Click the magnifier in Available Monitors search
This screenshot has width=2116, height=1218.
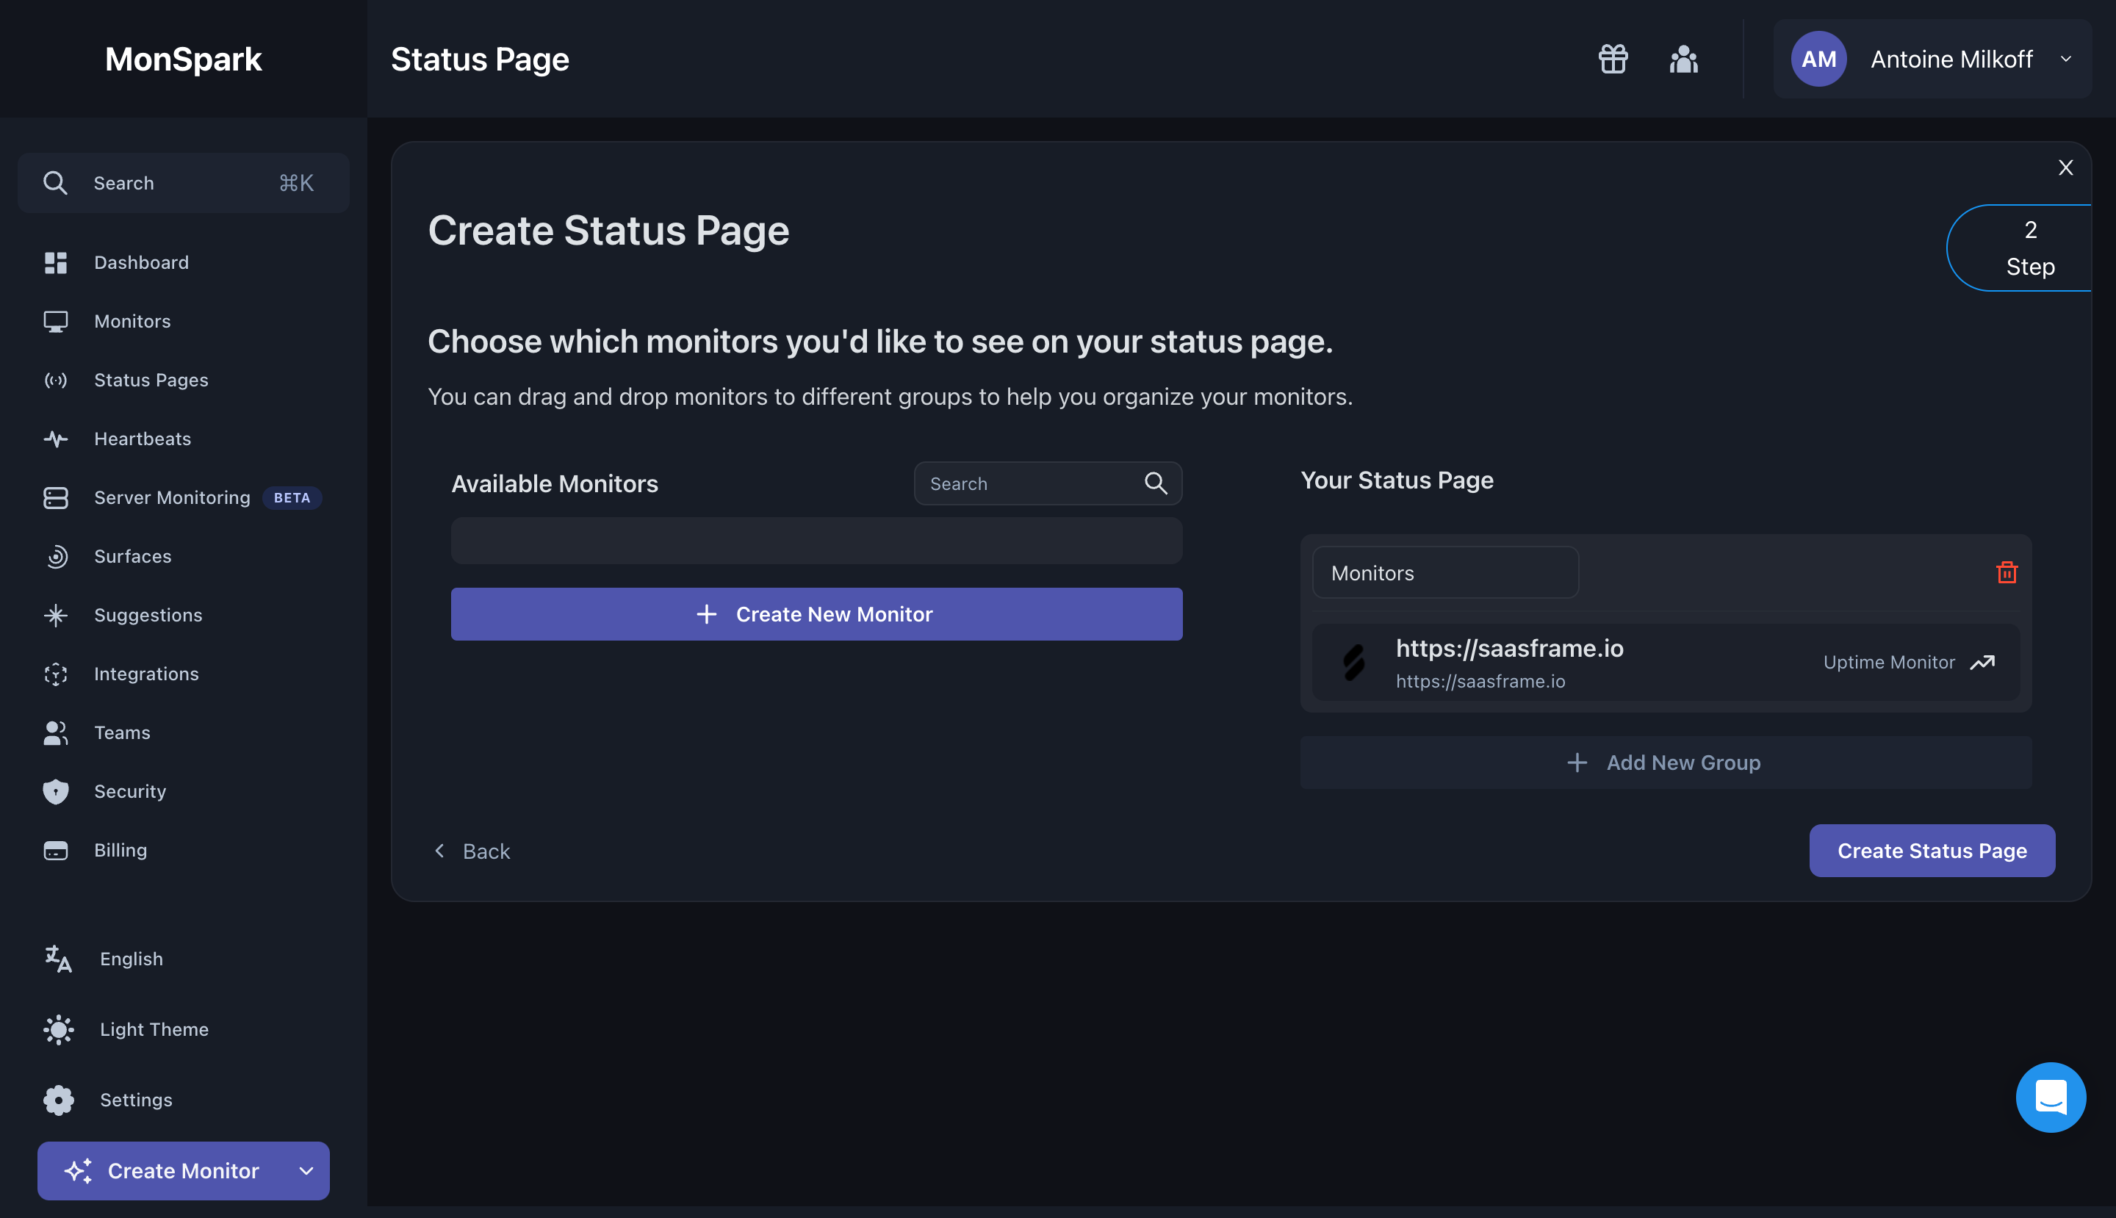point(1156,483)
